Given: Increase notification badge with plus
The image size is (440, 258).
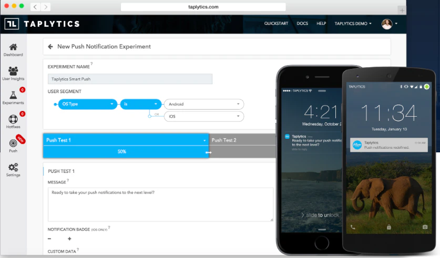Looking at the screenshot, I should 69,239.
